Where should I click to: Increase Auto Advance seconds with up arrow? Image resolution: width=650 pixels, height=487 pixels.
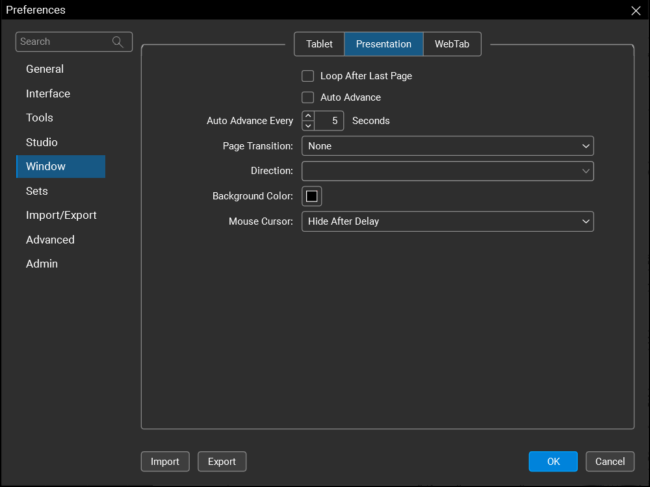[308, 116]
